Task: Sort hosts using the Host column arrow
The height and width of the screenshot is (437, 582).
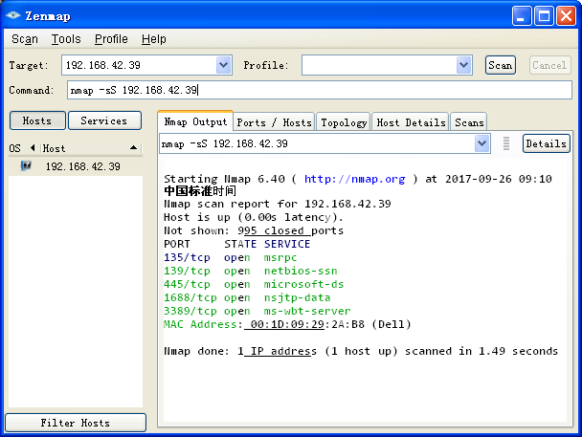Action: [134, 148]
